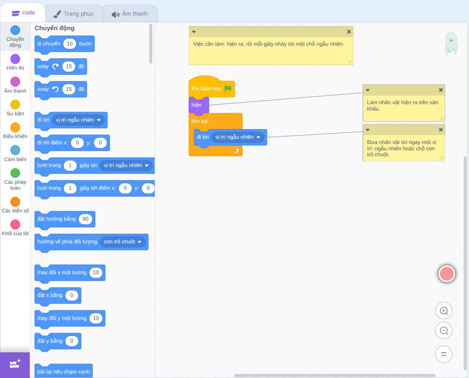
Task: Open 'vị trí ngẫu nhiên' dropdown in script
Action: 238,137
